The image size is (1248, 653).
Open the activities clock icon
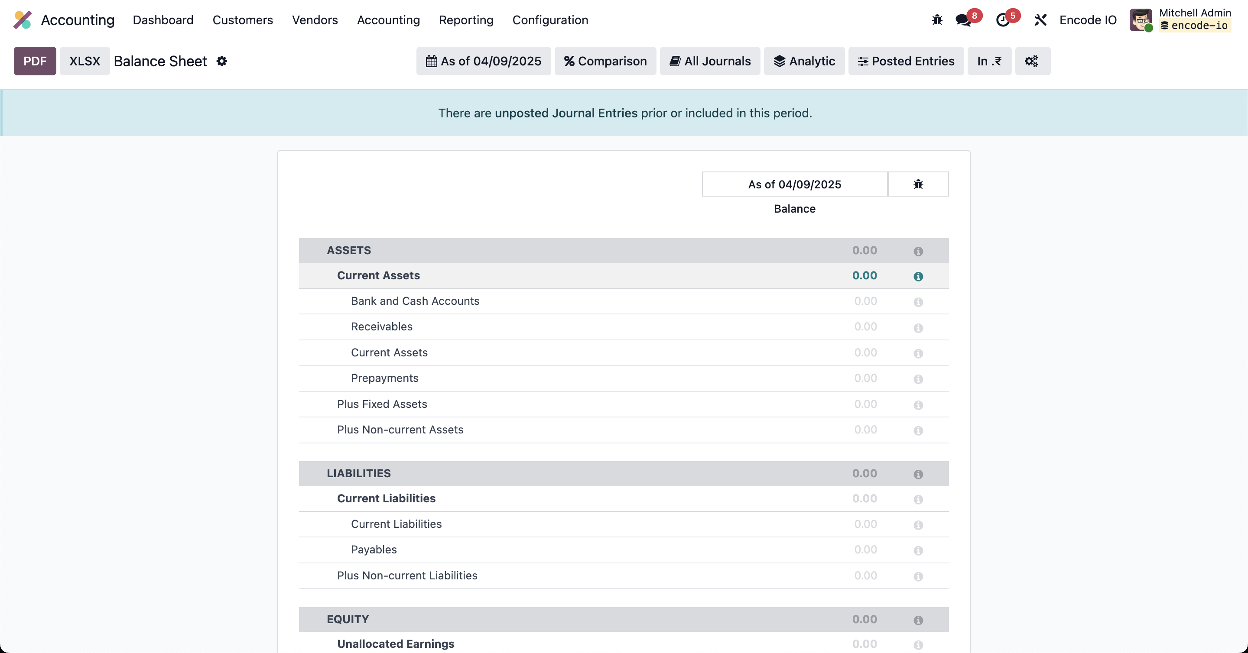[1002, 20]
